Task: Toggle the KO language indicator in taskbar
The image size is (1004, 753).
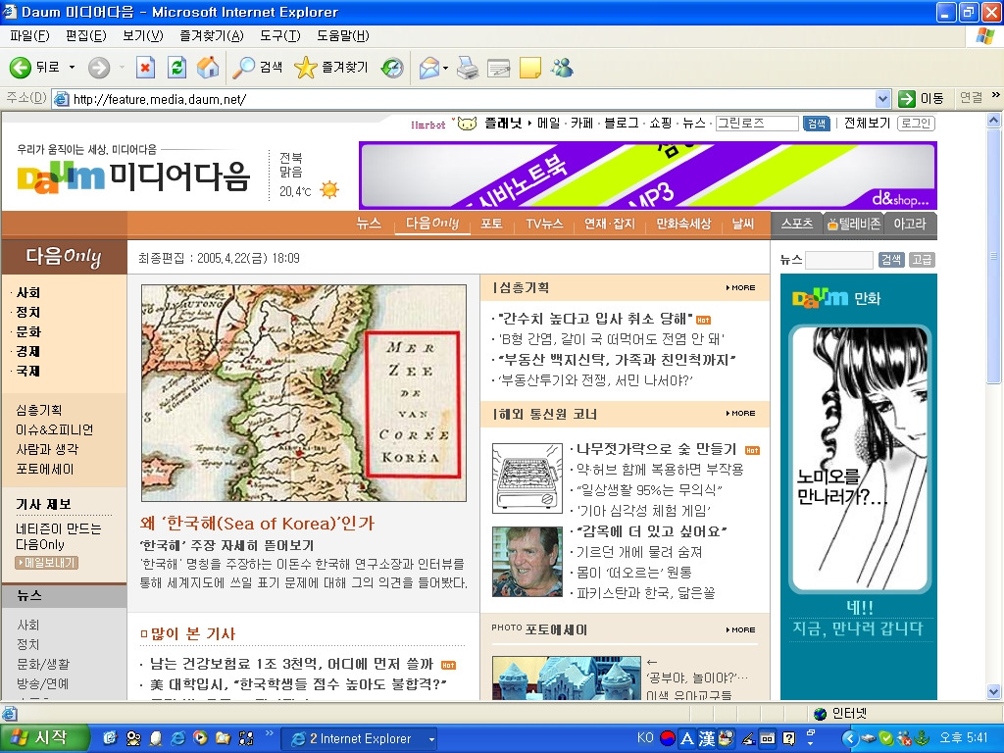Action: point(645,738)
